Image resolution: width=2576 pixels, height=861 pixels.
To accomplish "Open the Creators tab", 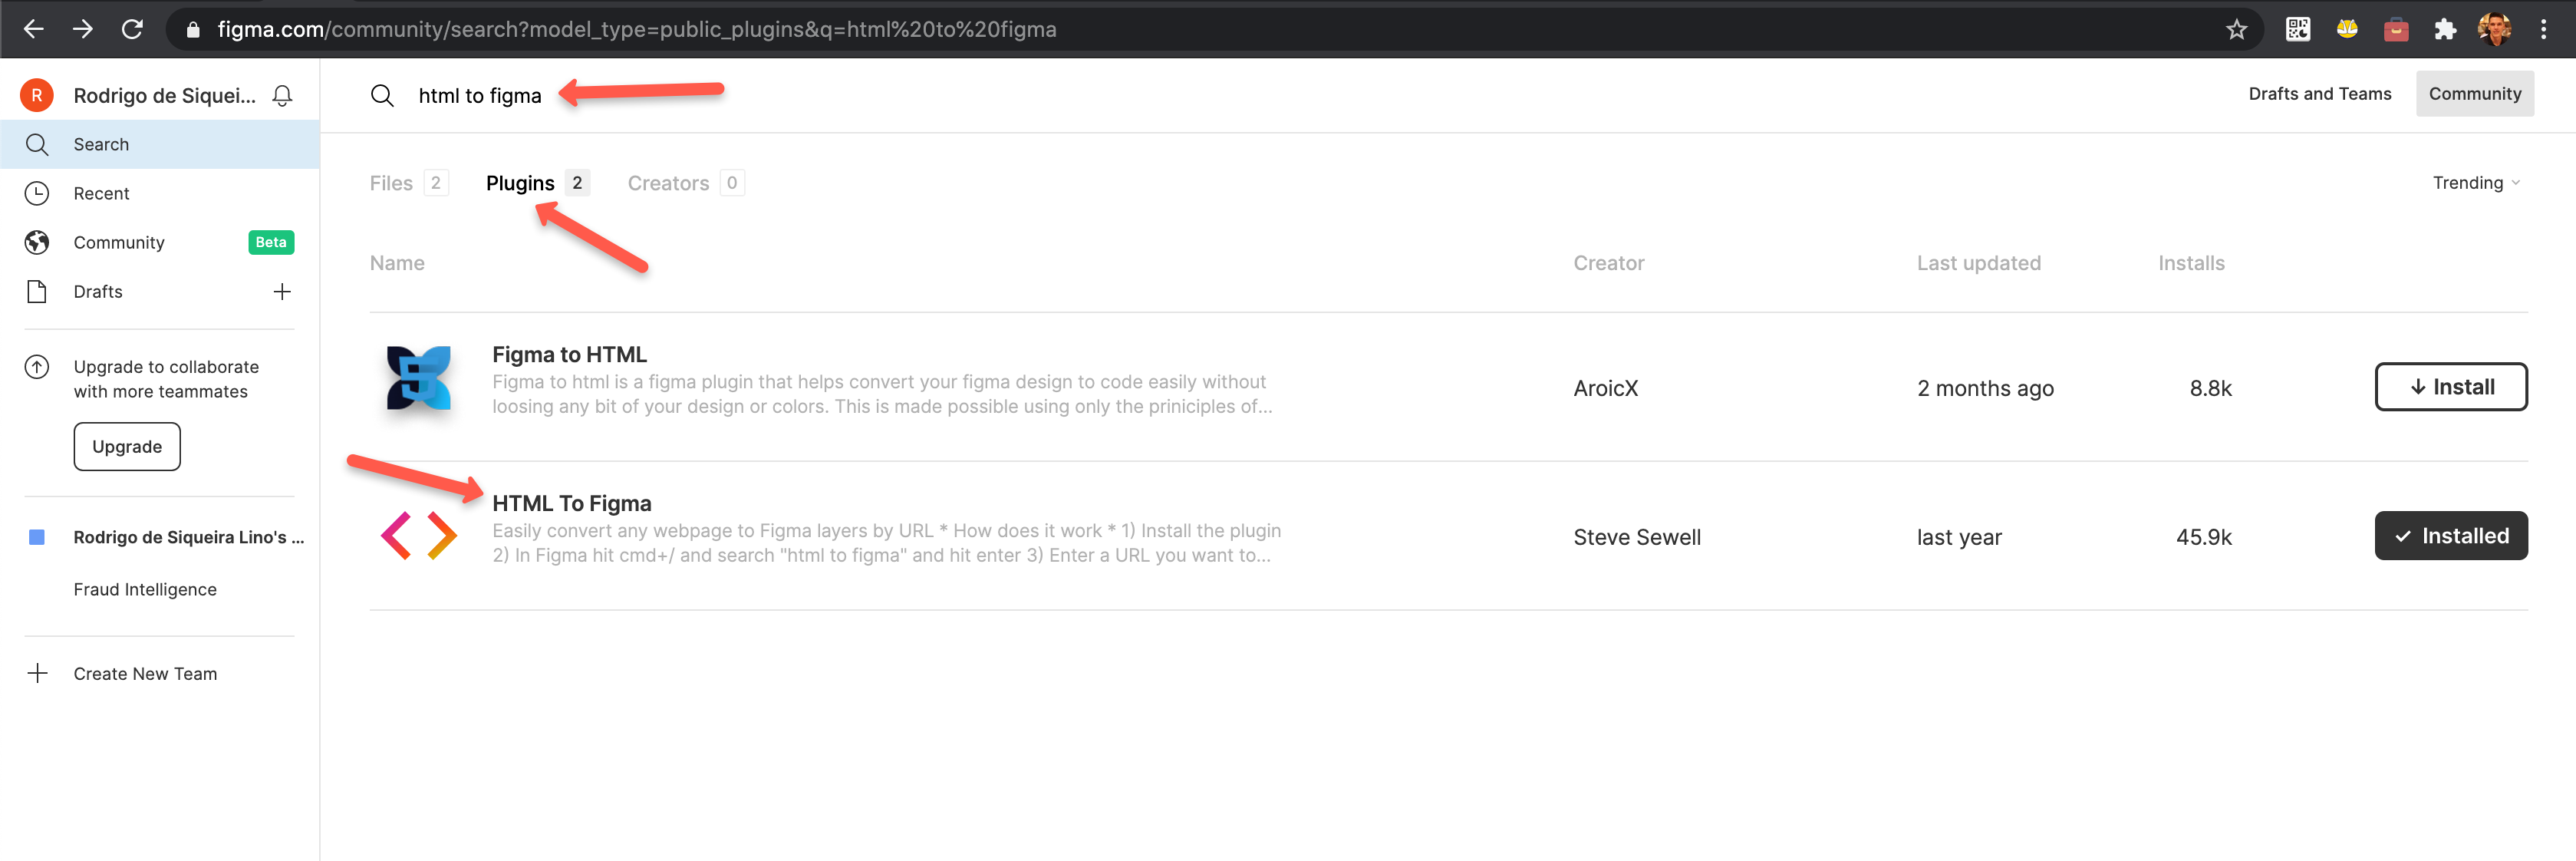I will (667, 182).
